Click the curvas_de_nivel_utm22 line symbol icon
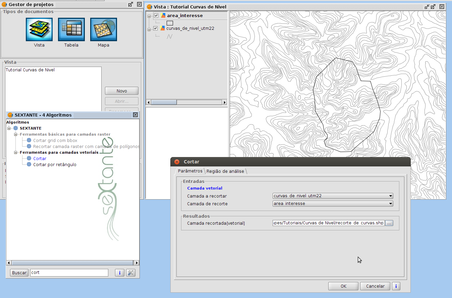The width and height of the screenshot is (452, 298). 170,36
